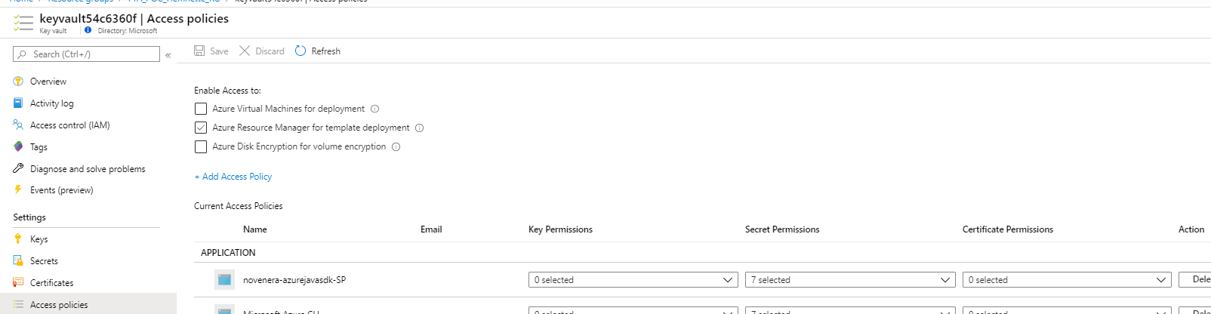Open Key Permissions dropdown for novenera-azurejavasdk-SP

tap(633, 280)
